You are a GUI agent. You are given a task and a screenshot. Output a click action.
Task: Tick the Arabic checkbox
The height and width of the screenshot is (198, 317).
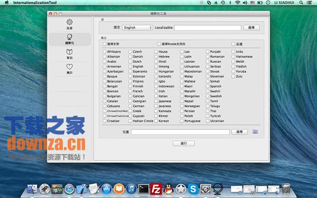point(104,61)
